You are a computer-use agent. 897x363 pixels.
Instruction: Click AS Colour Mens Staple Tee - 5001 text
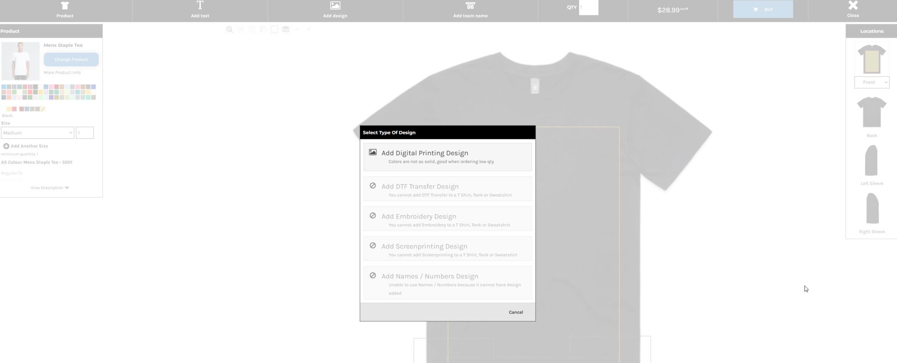coord(37,162)
